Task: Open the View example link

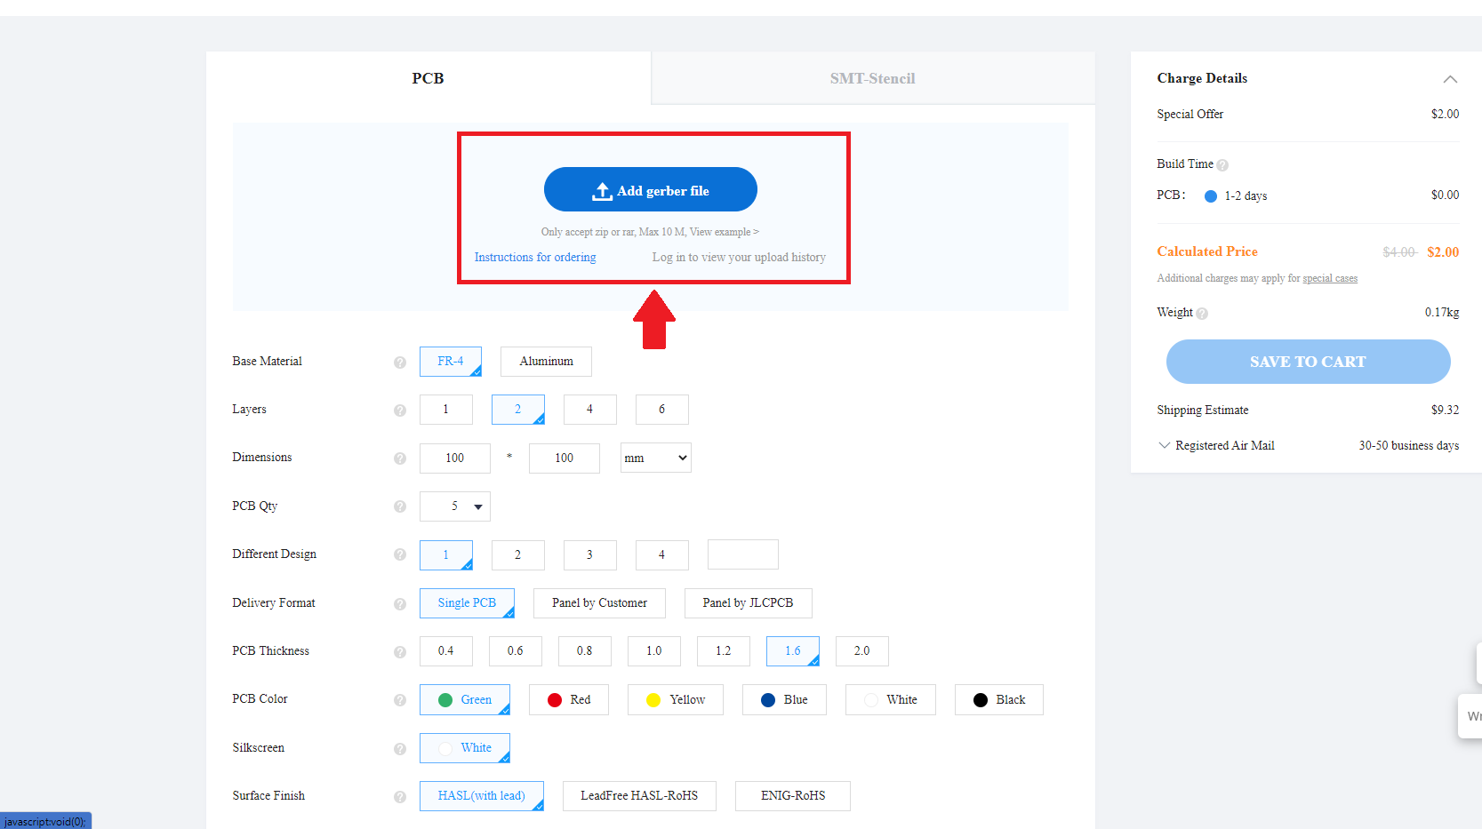Action: coord(725,232)
